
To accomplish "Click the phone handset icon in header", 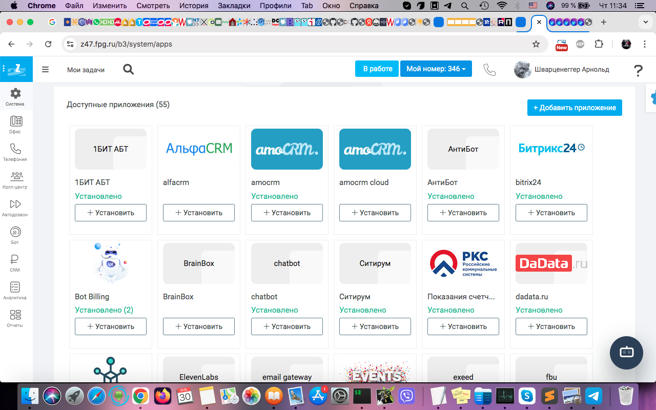I will pos(489,69).
